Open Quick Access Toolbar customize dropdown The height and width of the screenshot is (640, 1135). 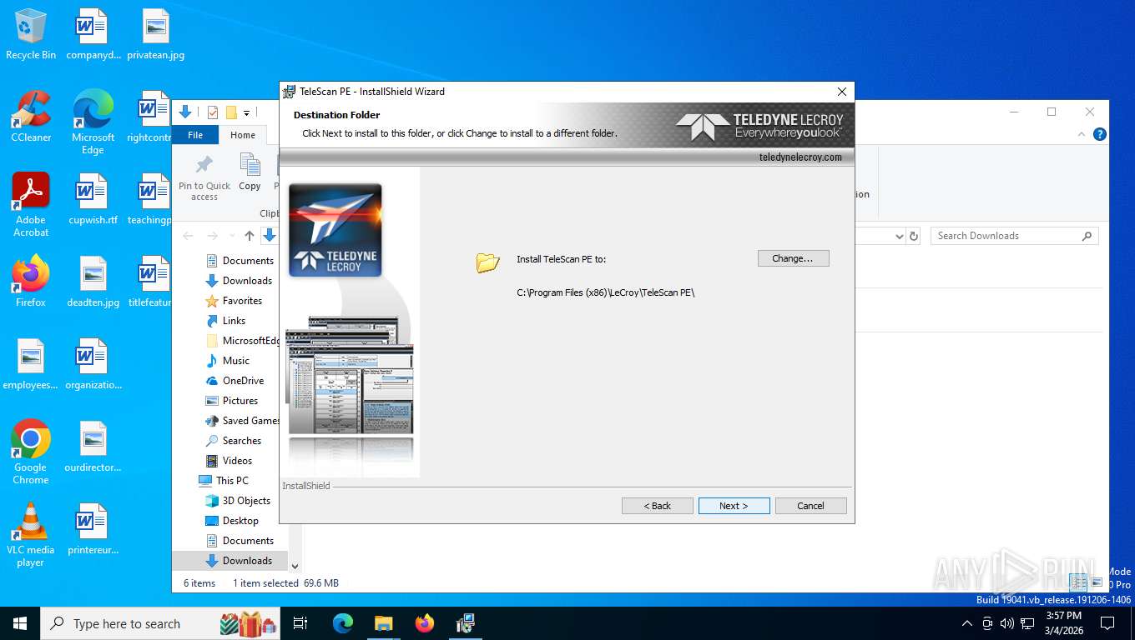247,112
